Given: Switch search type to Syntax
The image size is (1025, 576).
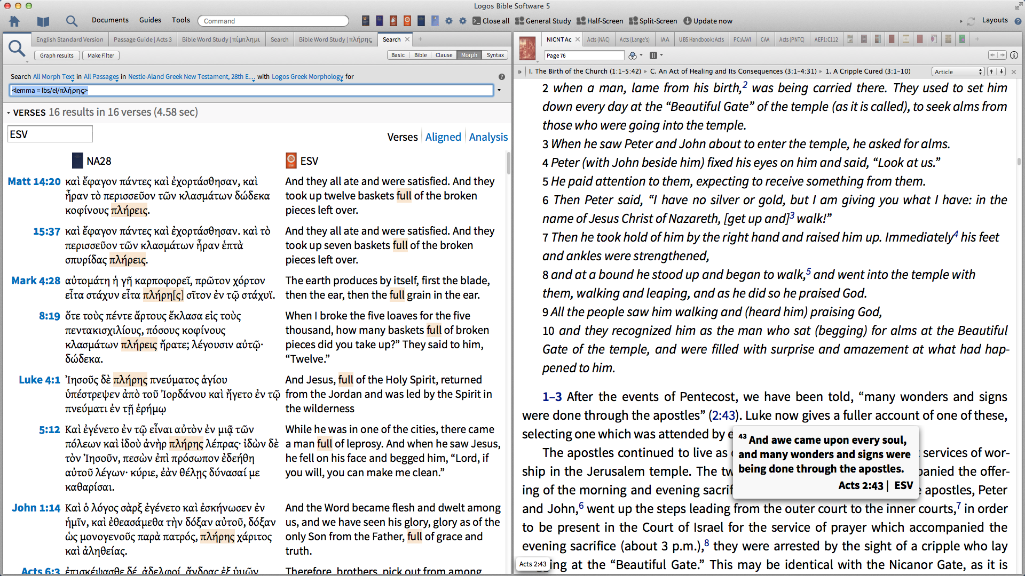Looking at the screenshot, I should tap(495, 55).
